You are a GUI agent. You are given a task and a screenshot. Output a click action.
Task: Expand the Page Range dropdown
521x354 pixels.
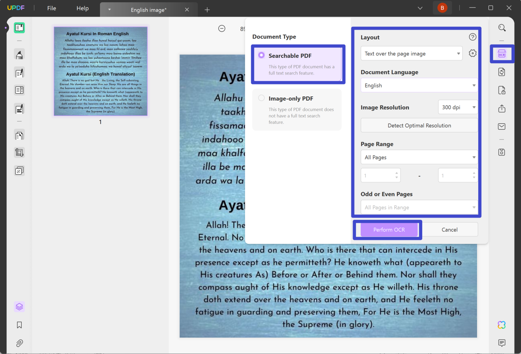pyautogui.click(x=419, y=157)
